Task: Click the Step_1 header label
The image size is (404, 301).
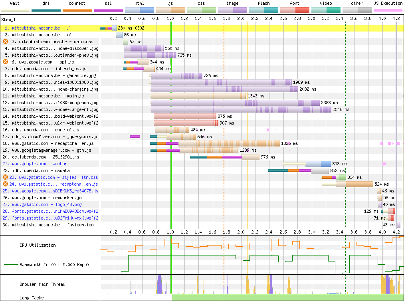Action: pyautogui.click(x=8, y=20)
